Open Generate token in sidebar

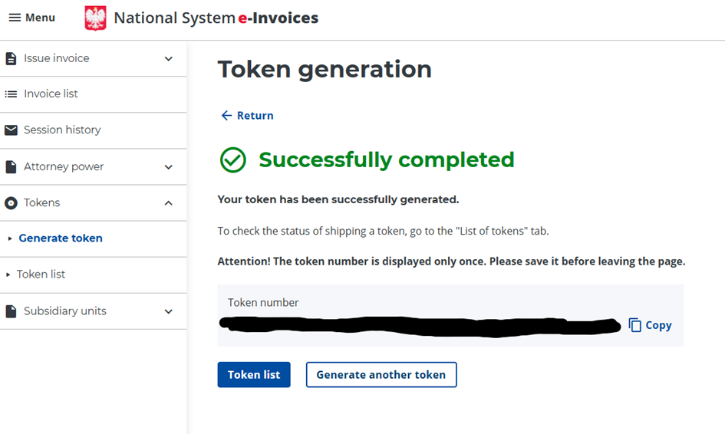click(x=61, y=238)
